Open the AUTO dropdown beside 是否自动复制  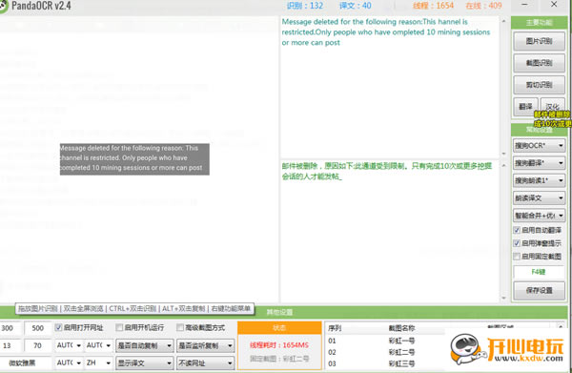click(x=98, y=345)
